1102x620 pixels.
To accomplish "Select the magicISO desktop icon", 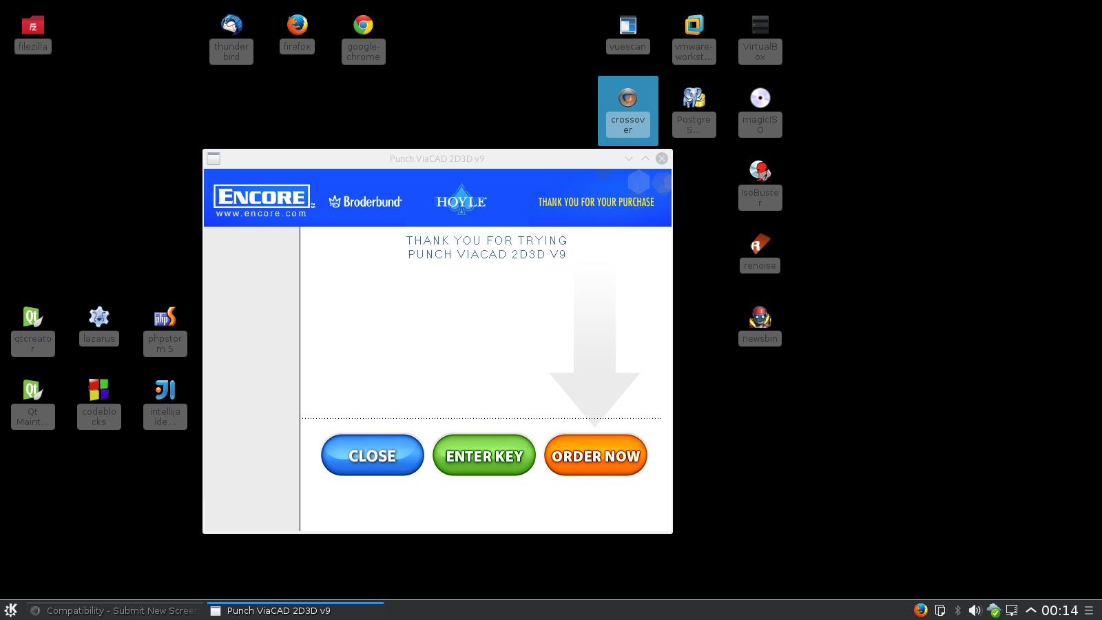I will click(760, 112).
